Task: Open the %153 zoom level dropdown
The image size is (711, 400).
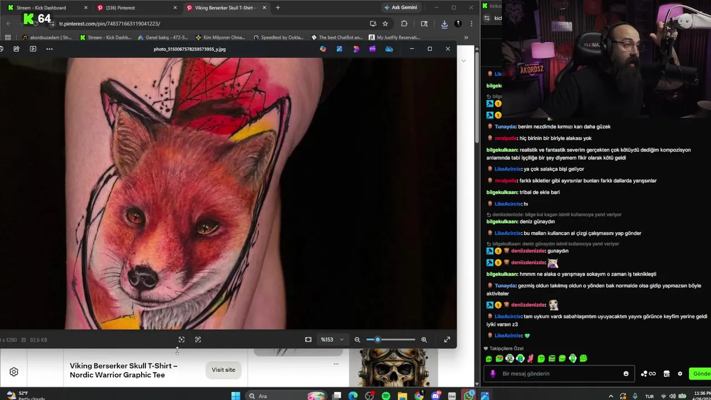Action: pyautogui.click(x=332, y=339)
